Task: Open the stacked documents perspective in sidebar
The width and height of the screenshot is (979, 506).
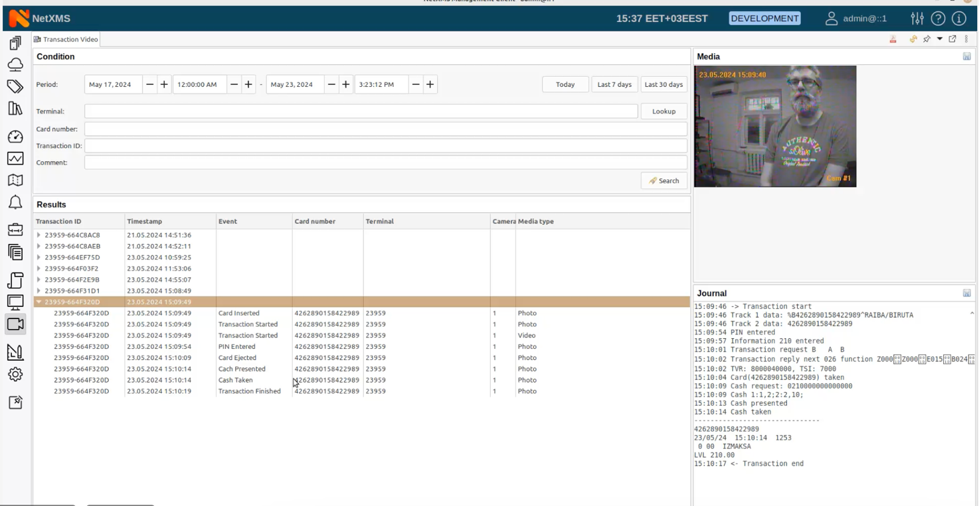Action: [15, 252]
